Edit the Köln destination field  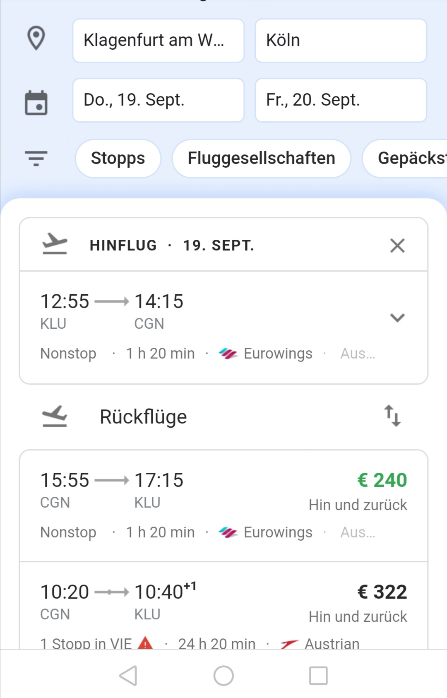click(x=341, y=41)
